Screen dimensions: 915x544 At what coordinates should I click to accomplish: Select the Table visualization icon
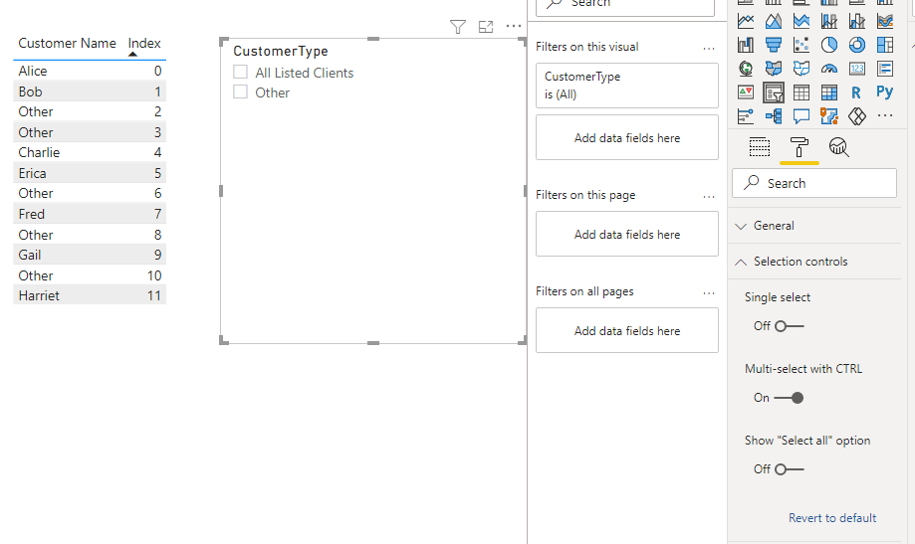[x=801, y=92]
